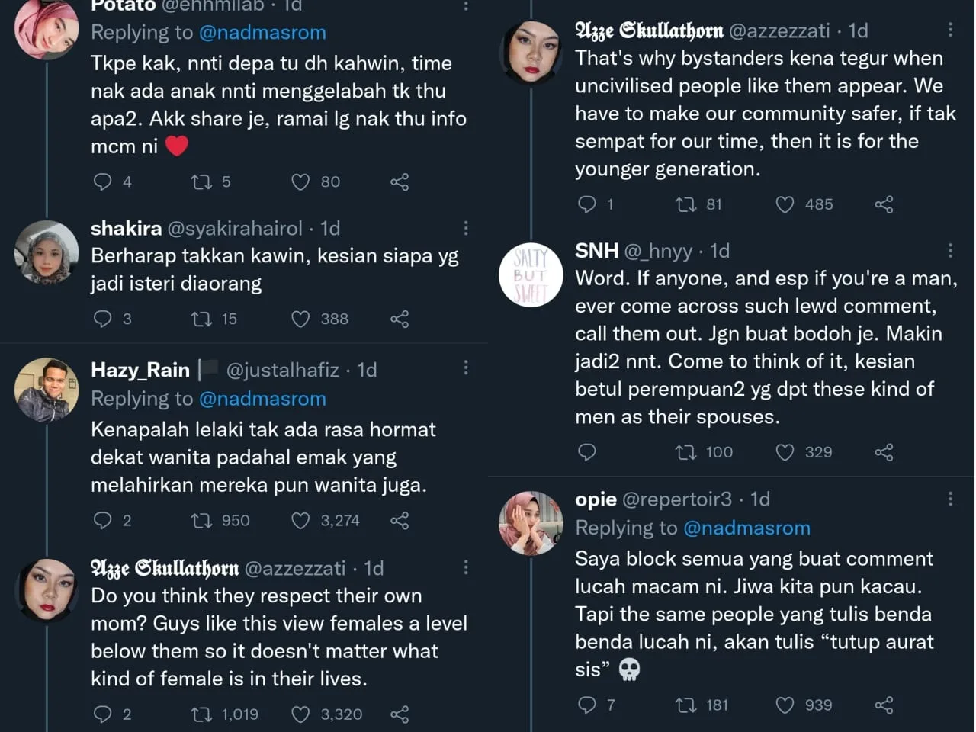Reply to the SNH tweet

pos(587,452)
